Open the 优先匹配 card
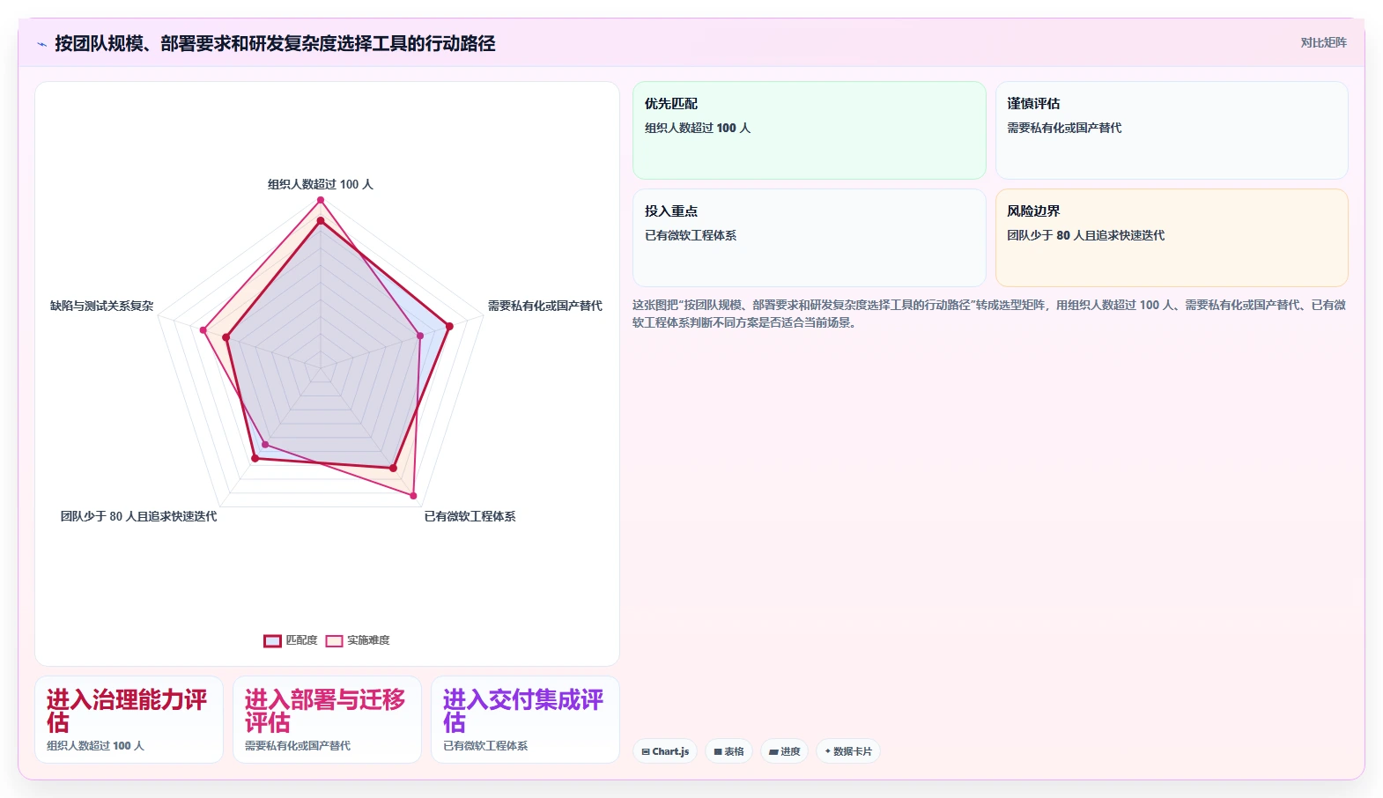 pos(809,130)
